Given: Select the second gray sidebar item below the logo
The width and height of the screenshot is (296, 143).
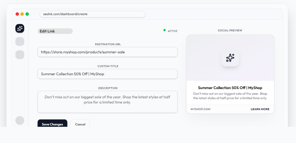Looking at the screenshot, I should coord(20,55).
